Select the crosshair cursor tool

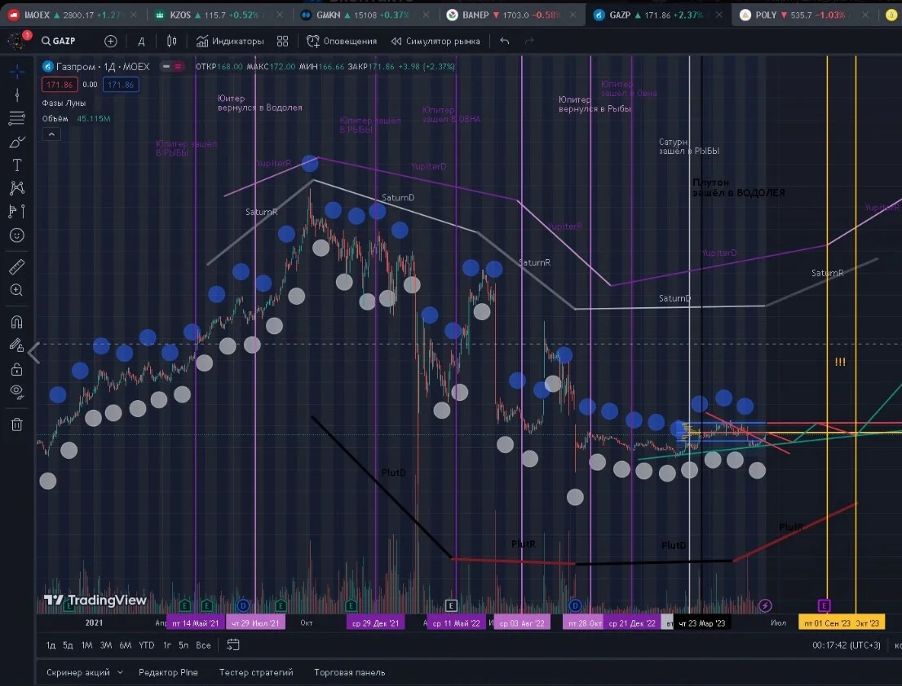pyautogui.click(x=16, y=71)
